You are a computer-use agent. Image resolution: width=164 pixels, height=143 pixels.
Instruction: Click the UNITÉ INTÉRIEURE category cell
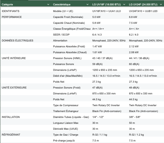(x=14, y=58)
